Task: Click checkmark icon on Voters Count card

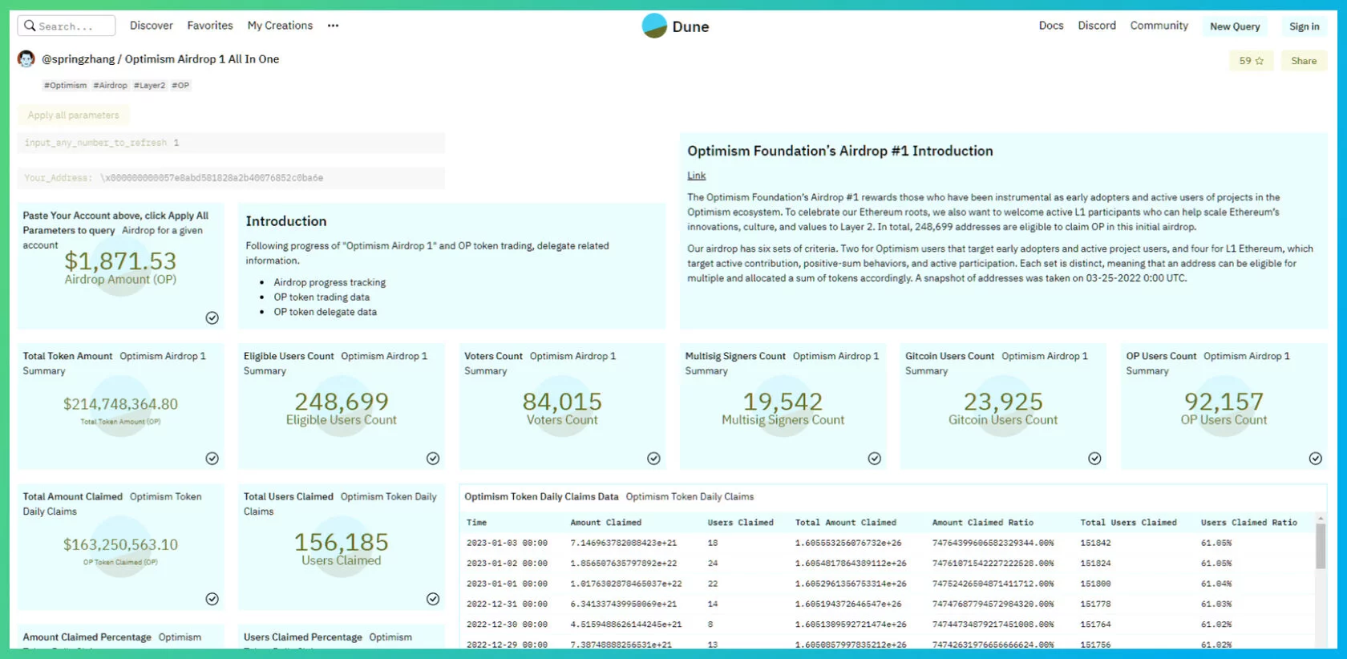Action: pos(653,459)
